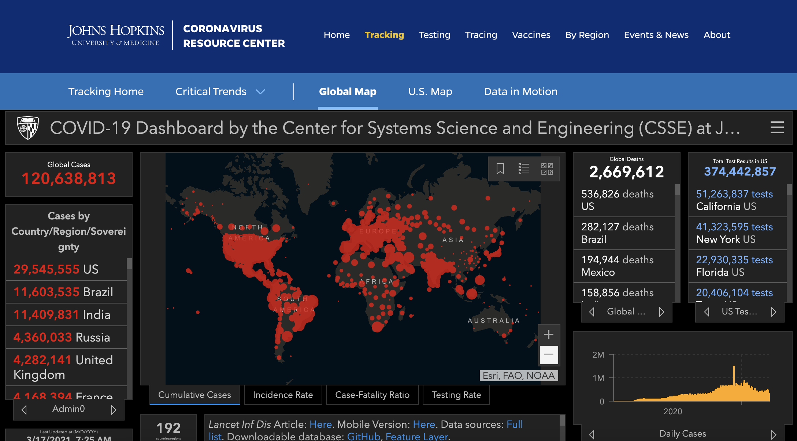This screenshot has height=441, width=797.
Task: Expand the Critical Trends dropdown
Action: [x=260, y=92]
